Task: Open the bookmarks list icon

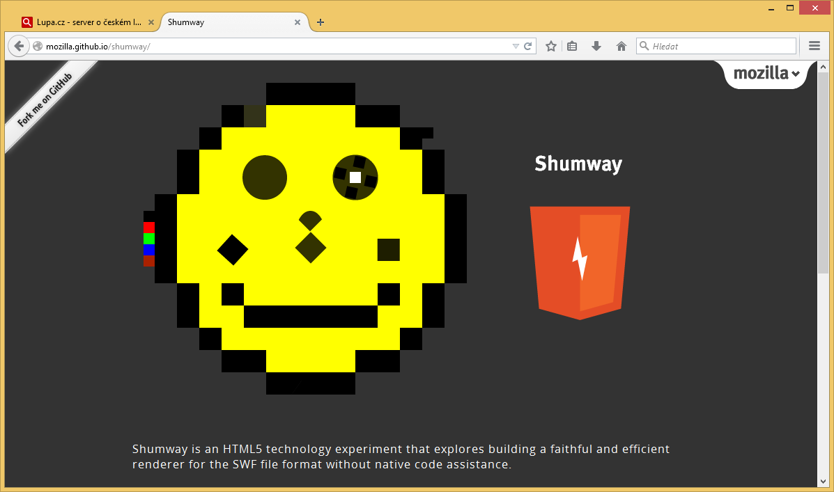Action: (x=572, y=47)
